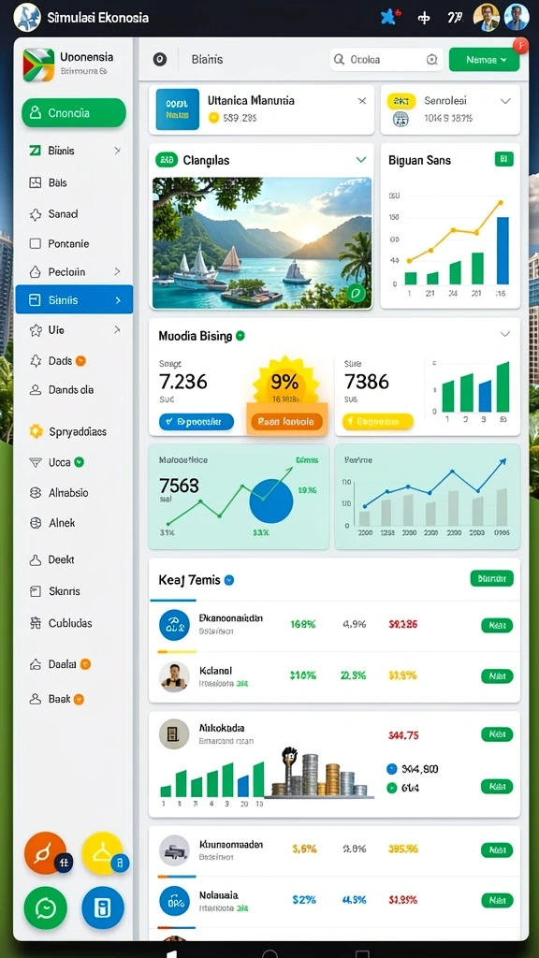The height and width of the screenshot is (958, 539).
Task: Click the orange round icon at bottom-left
Action: click(45, 853)
